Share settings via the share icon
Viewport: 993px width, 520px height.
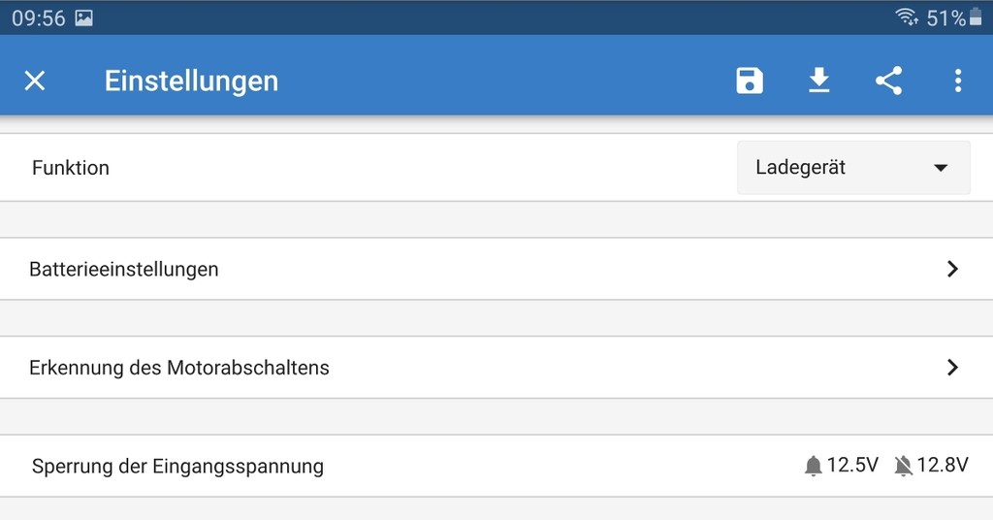tap(888, 81)
